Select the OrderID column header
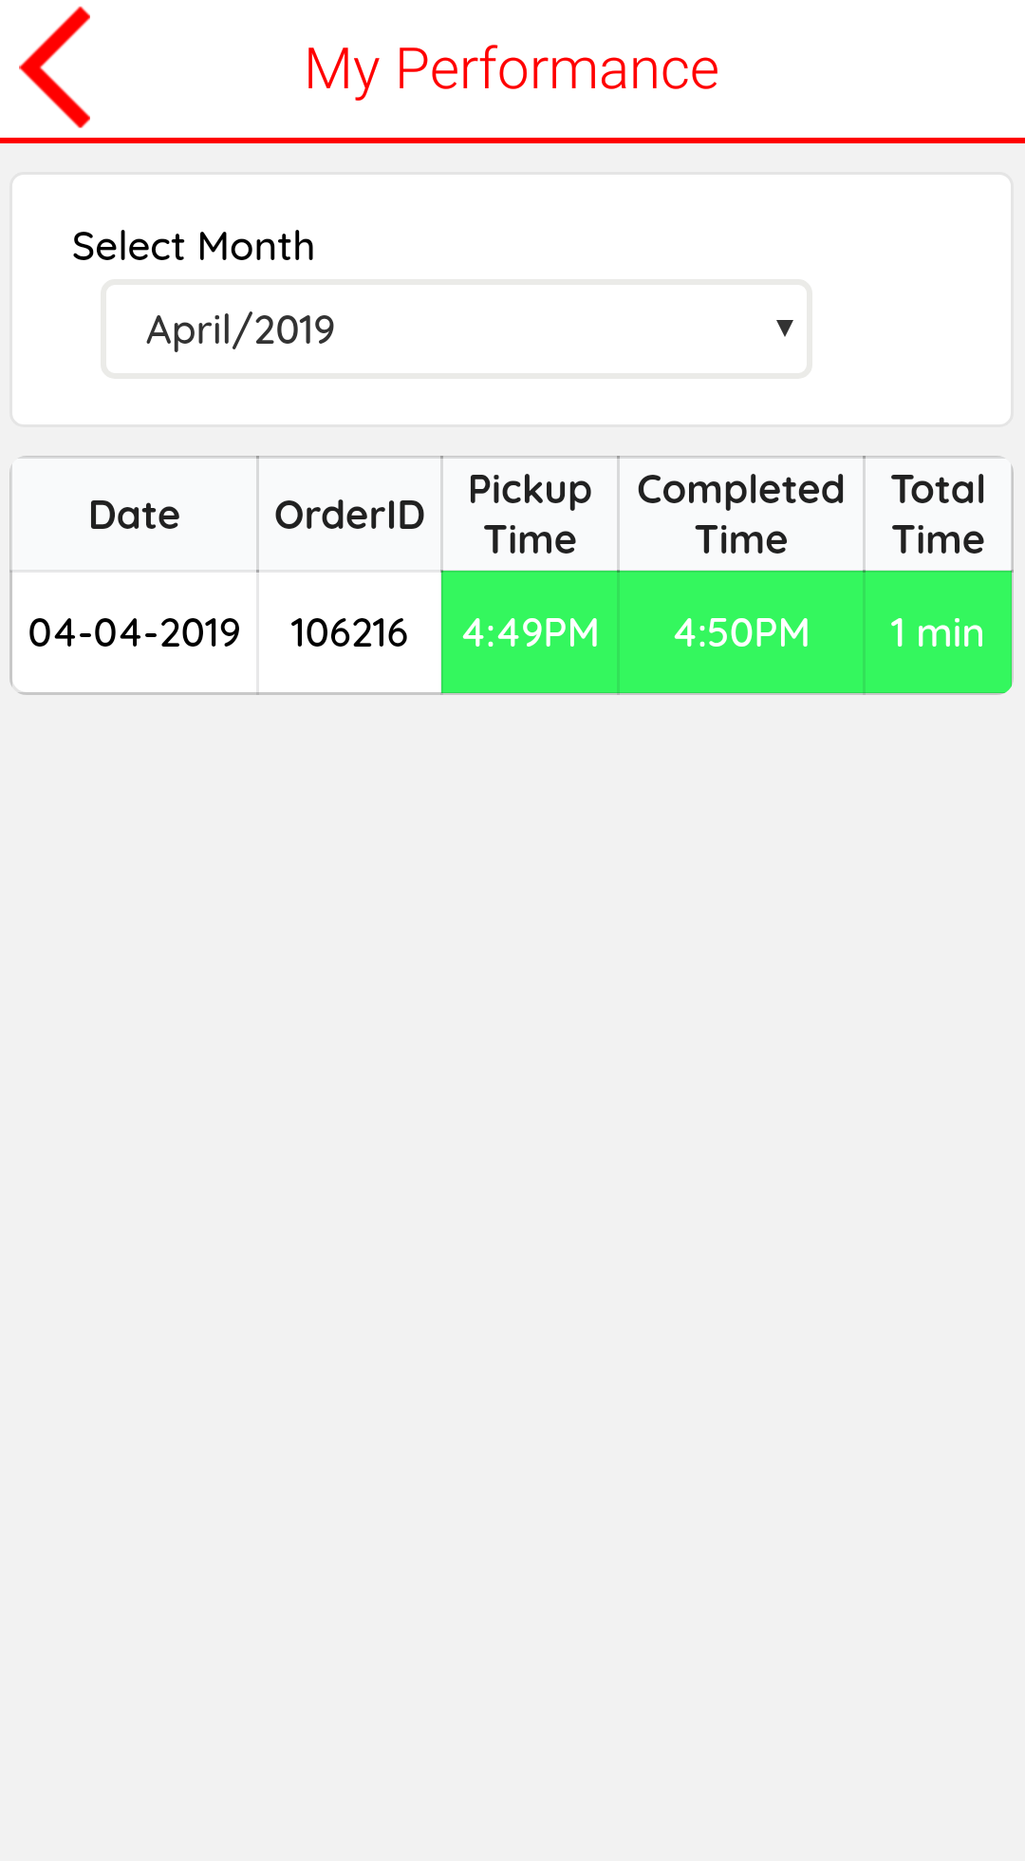Viewport: 1025px width, 1861px height. (349, 515)
